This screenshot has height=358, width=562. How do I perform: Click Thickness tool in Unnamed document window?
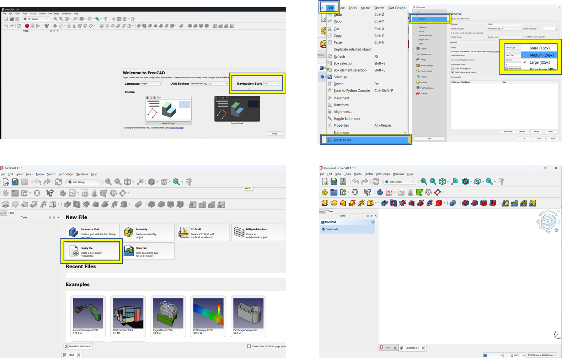tap(493, 203)
